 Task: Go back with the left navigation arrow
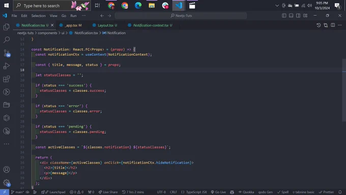[102, 16]
